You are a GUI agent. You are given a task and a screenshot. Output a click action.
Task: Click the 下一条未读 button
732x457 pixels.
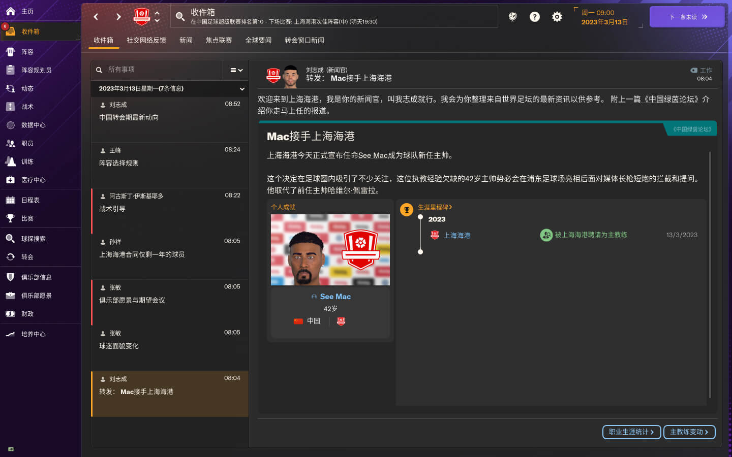click(687, 17)
